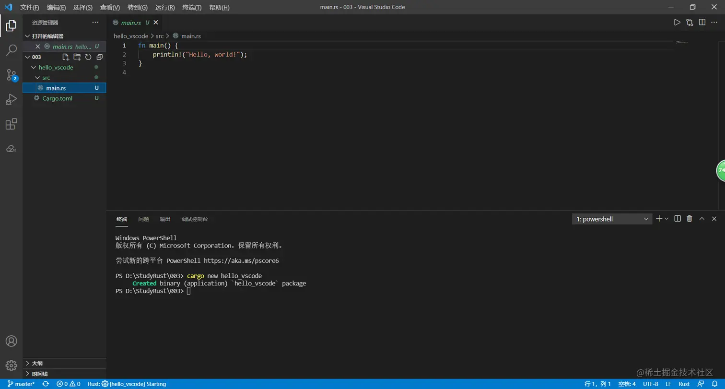Viewport: 725px width, 389px height.
Task: Open the 1: powershell terminal dropdown
Action: 612,219
